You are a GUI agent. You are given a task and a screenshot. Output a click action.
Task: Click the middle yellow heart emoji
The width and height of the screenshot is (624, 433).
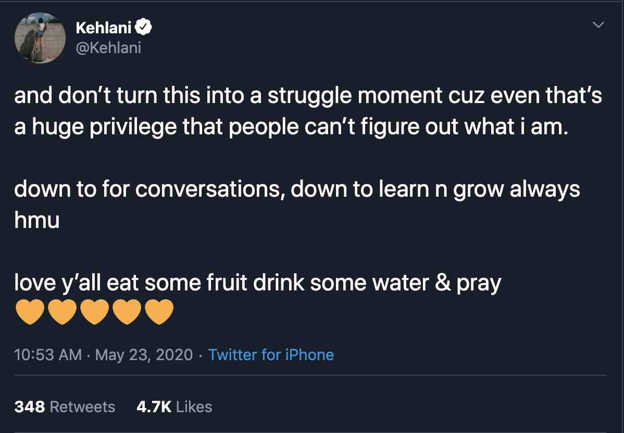[x=94, y=312]
